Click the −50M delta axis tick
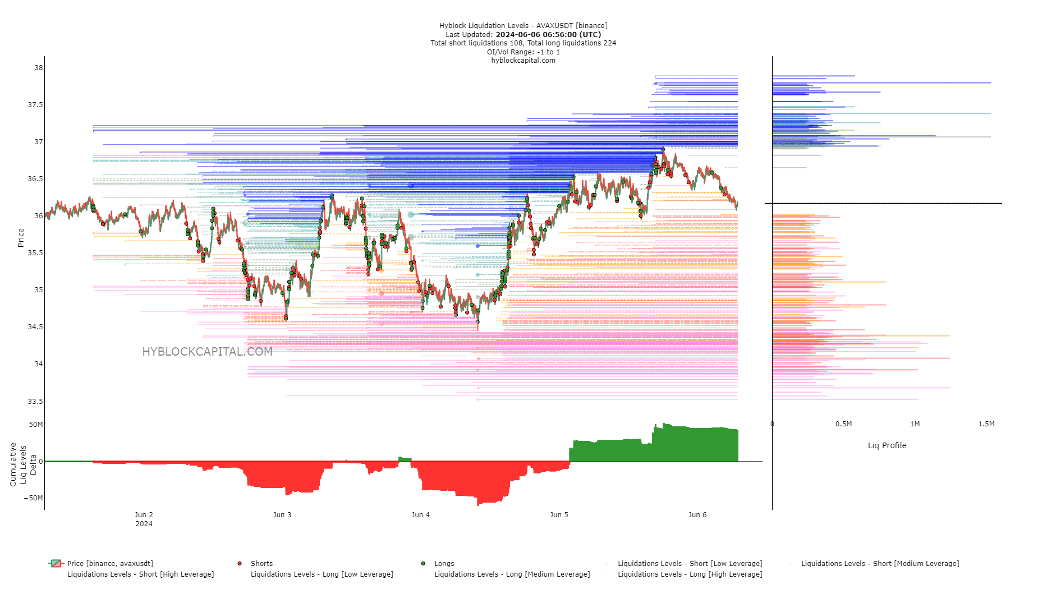Image resolution: width=1047 pixels, height=589 pixels. (33, 498)
